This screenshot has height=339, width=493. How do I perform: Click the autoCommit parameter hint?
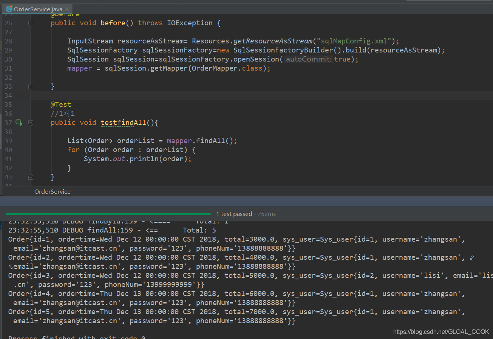(x=308, y=59)
